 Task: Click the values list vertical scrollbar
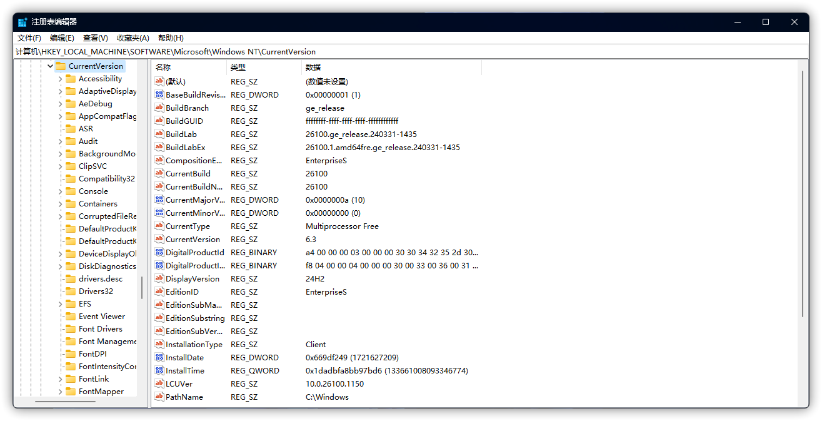(803, 194)
